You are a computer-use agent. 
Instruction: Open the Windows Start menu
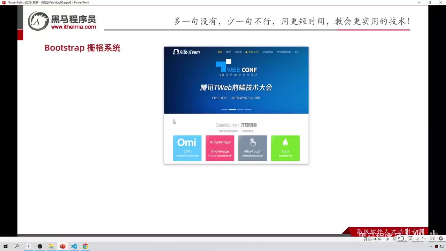(6, 246)
